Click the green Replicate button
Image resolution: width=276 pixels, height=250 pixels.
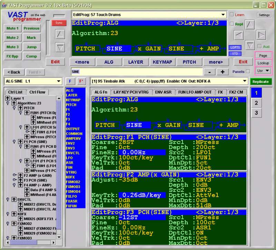(x=260, y=81)
